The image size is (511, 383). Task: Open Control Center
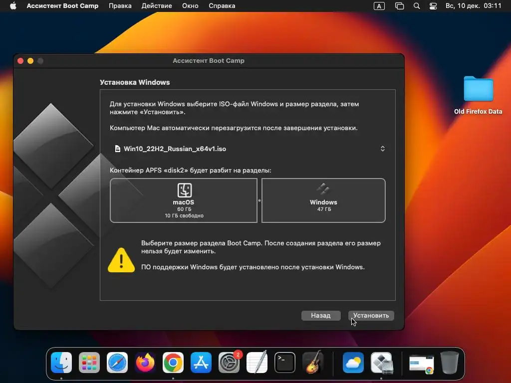(x=433, y=6)
